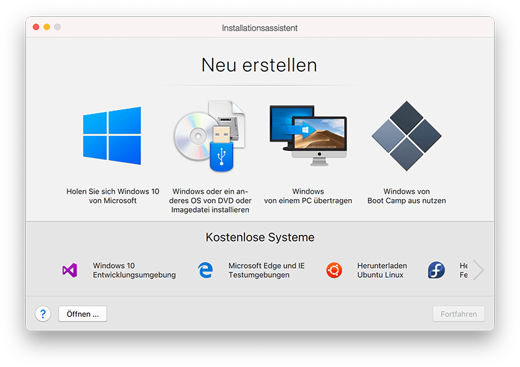This screenshot has height=367, width=520.
Task: Select 'Windows von Boot Camp aus nutzen' label
Action: coord(407,196)
